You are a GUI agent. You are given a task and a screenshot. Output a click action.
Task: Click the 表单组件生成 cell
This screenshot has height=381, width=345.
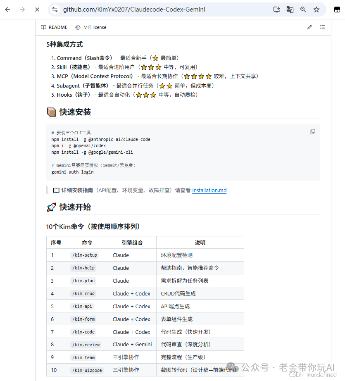click(200, 319)
